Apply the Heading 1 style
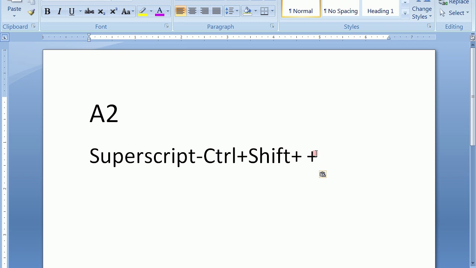Viewport: 476px width, 268px height. coord(380,11)
